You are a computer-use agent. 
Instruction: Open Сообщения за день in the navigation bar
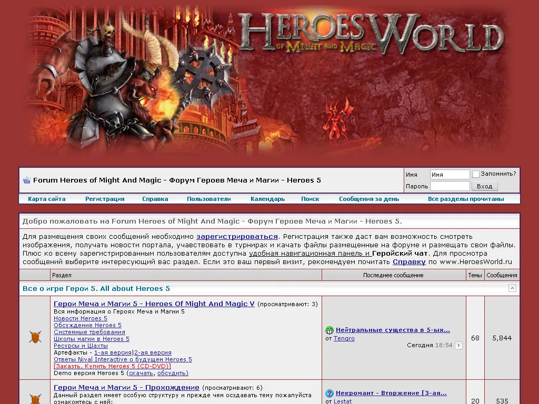tap(369, 199)
